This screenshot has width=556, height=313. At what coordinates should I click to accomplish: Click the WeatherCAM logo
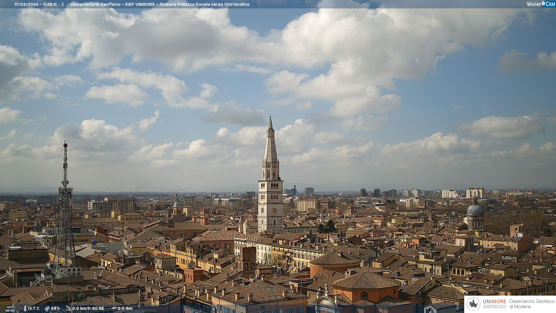(x=541, y=4)
